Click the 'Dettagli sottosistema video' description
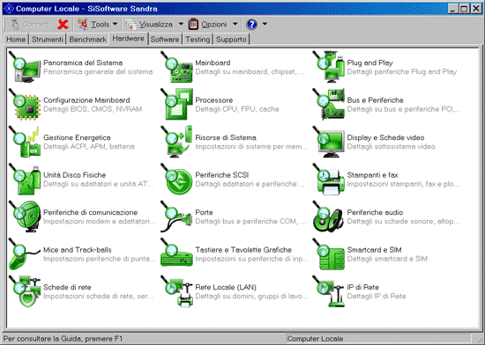Image resolution: width=485 pixels, height=345 pixels. coord(391,147)
